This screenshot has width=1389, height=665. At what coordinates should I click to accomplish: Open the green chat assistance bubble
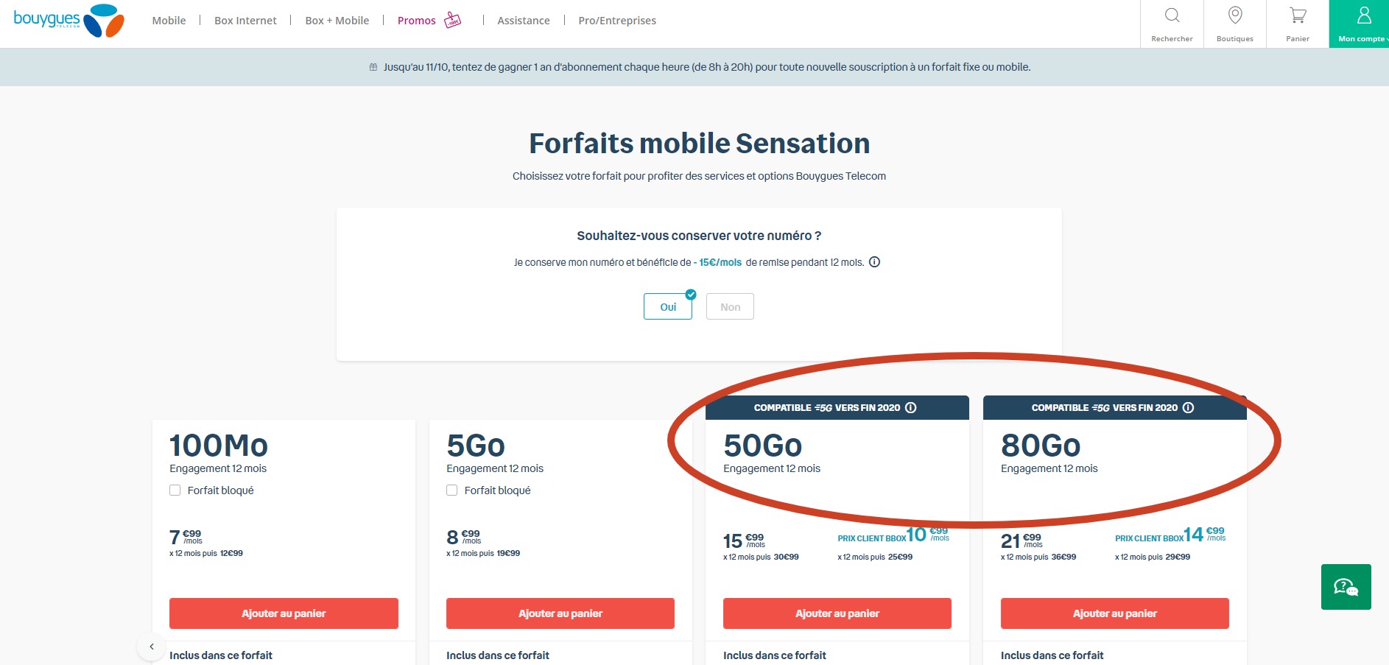pos(1346,587)
